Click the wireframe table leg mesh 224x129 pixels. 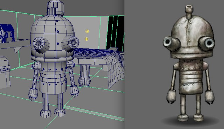[x=85, y=75]
